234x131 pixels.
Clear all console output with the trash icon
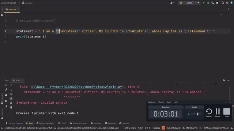(11, 107)
